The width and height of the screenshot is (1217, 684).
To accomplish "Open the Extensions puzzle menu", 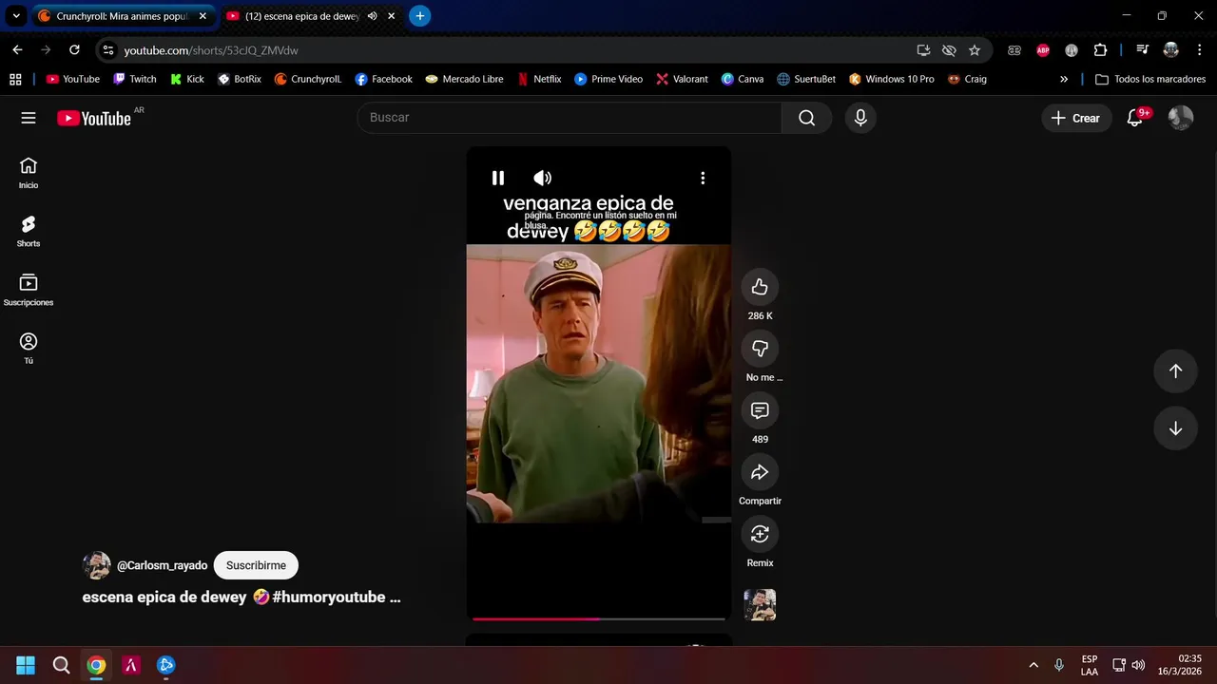I will click(1100, 50).
